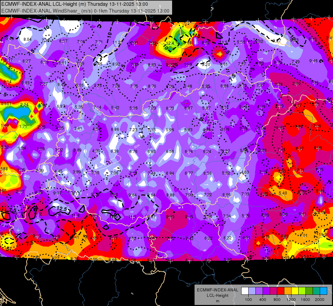Image resolution: width=333 pixels, height=306 pixels.
Task: Click the wind shear value 7.34
Action: pyautogui.click(x=227, y=216)
